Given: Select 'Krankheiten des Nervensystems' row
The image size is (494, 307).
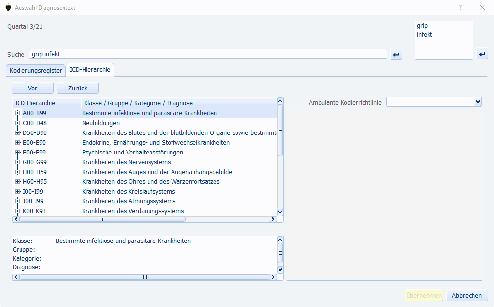Looking at the screenshot, I should [x=127, y=162].
